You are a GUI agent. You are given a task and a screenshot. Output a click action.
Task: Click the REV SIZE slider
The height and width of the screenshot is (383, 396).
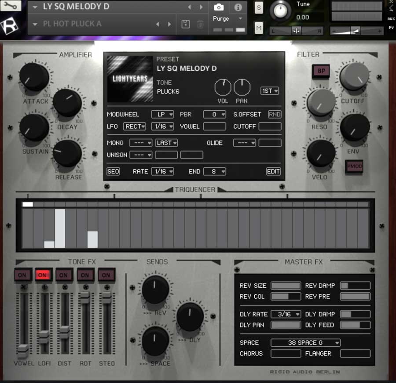pyautogui.click(x=286, y=285)
